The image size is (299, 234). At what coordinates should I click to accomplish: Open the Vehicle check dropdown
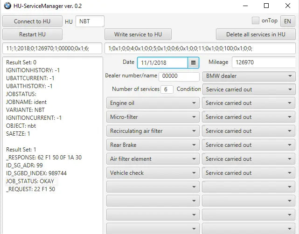click(153, 173)
